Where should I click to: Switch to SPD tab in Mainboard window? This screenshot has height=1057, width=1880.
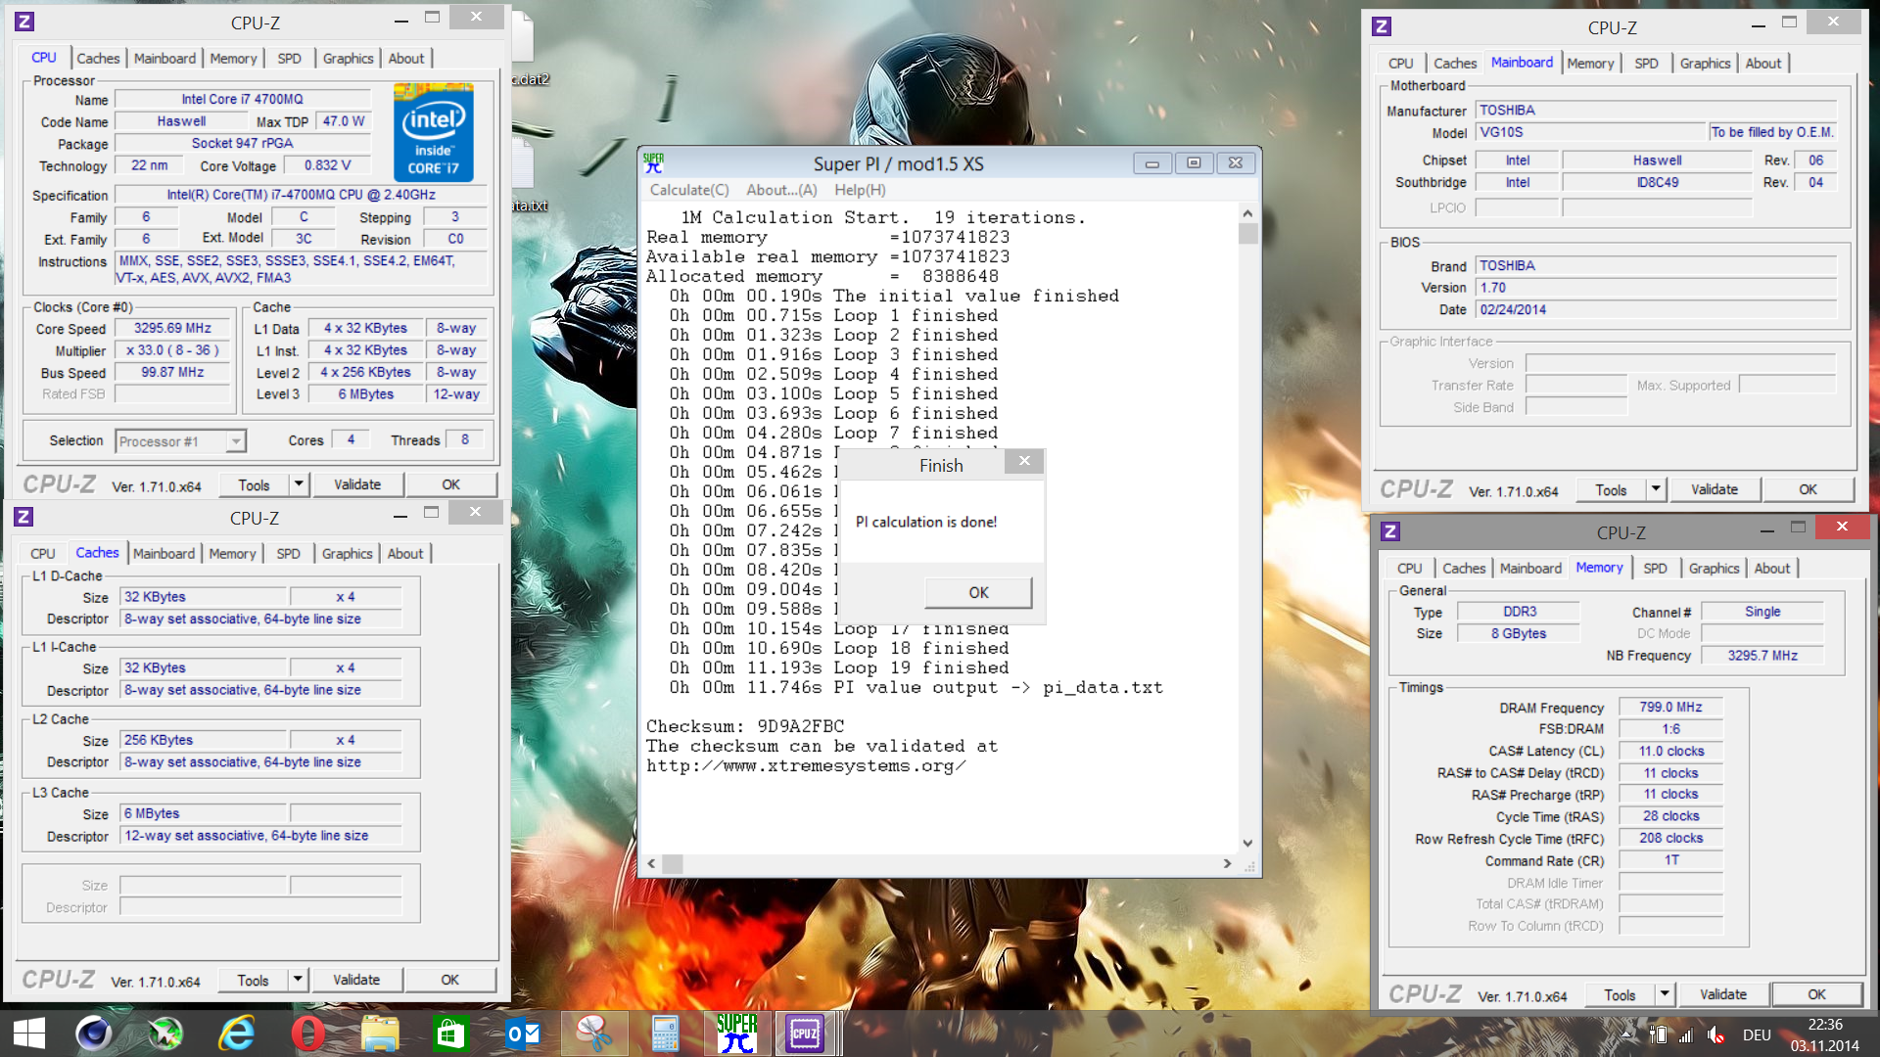click(1646, 64)
